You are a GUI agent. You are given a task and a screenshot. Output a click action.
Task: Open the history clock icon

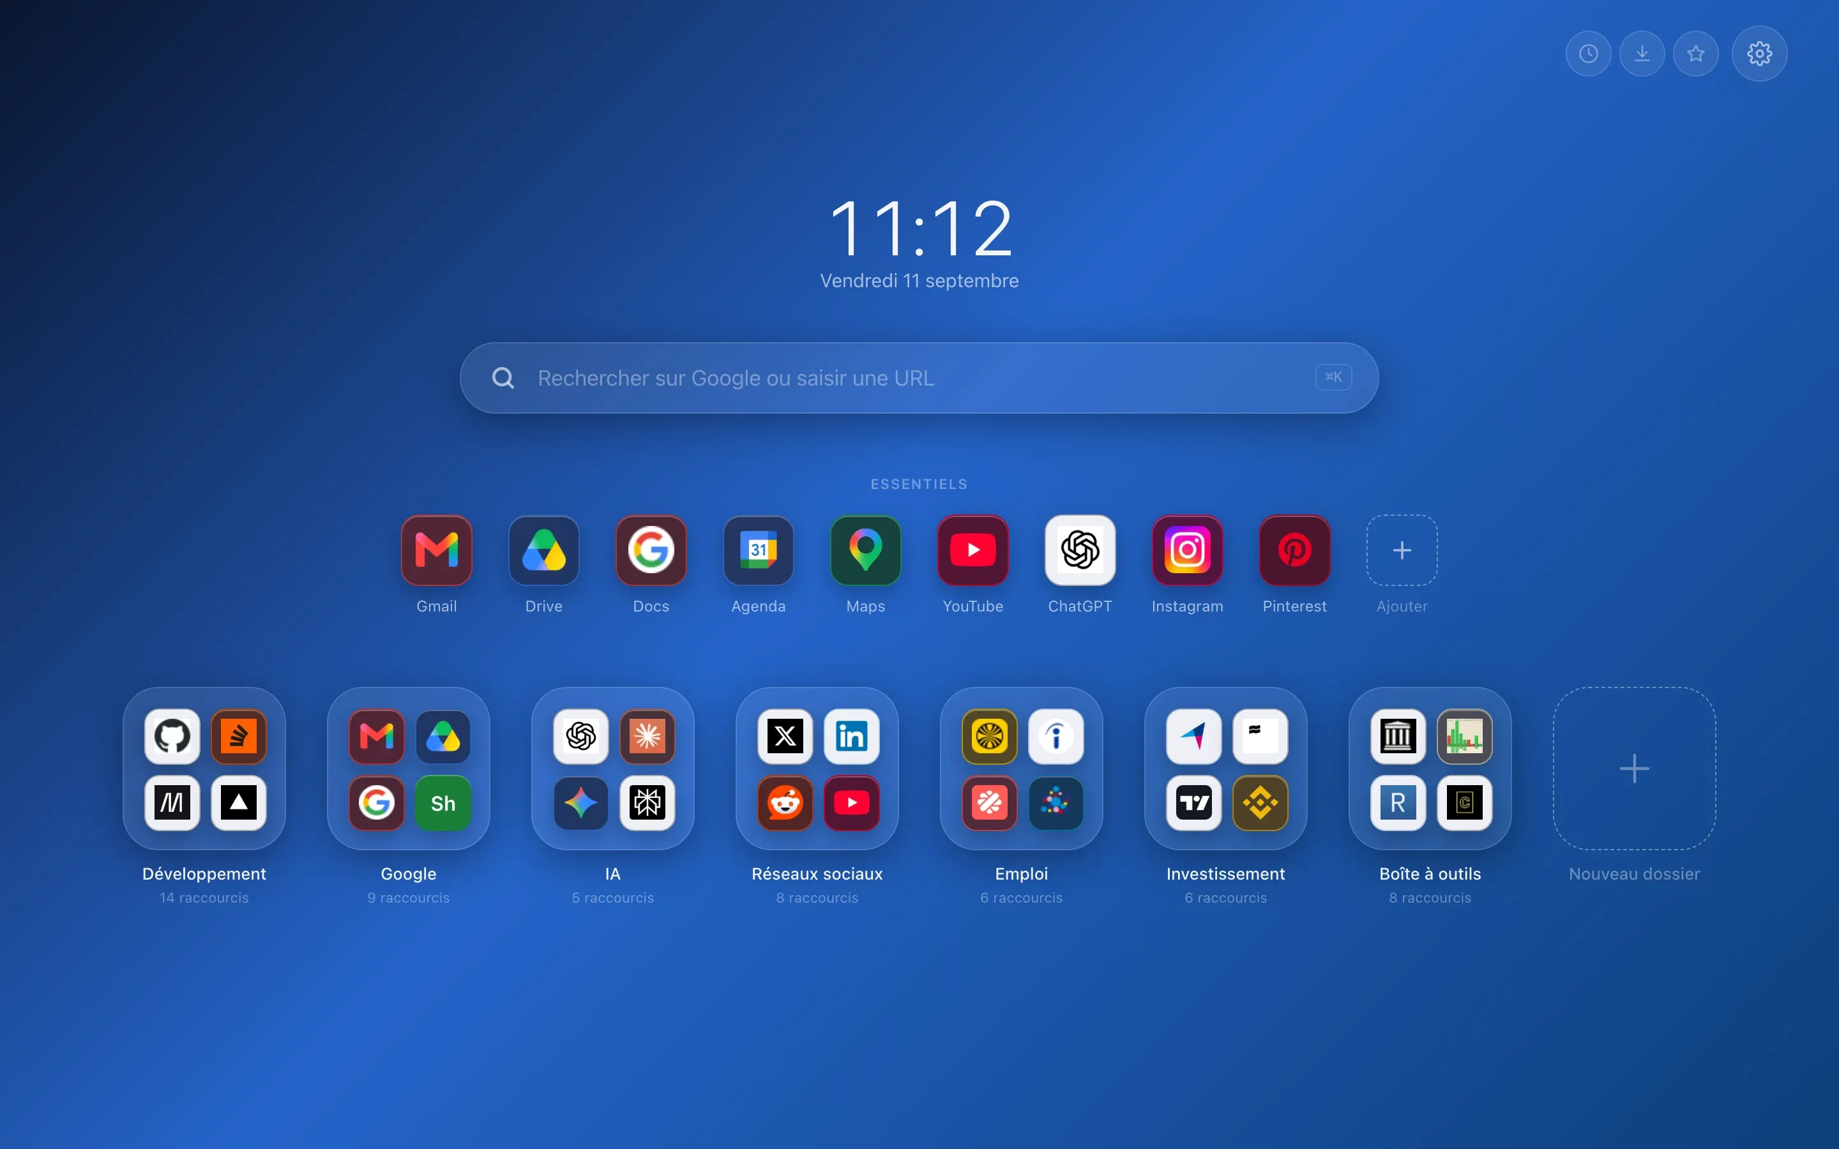(x=1588, y=53)
